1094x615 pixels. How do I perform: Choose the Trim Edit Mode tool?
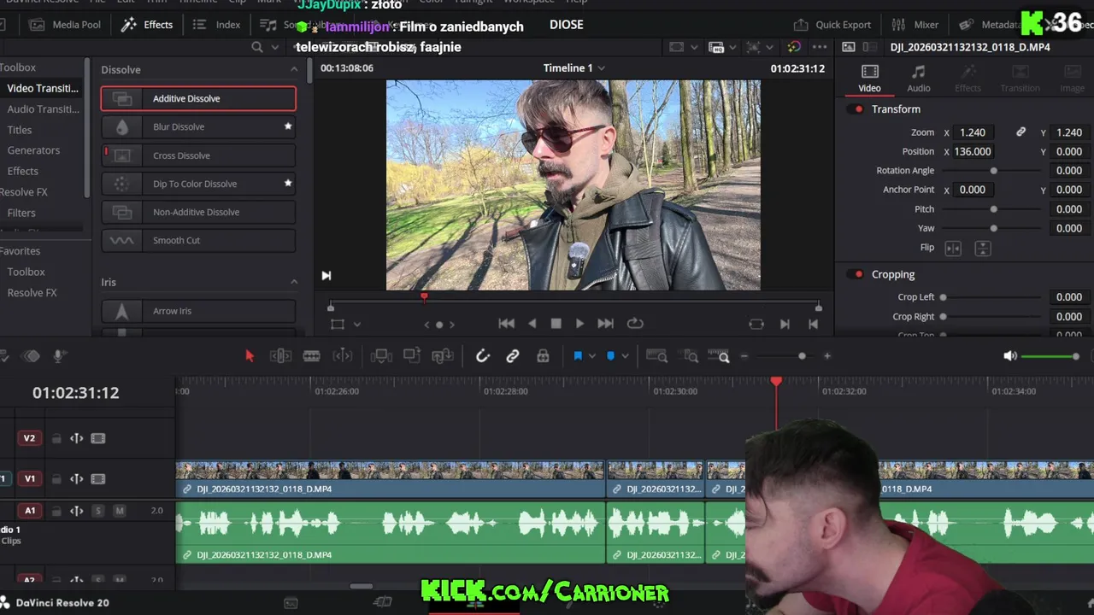click(280, 356)
